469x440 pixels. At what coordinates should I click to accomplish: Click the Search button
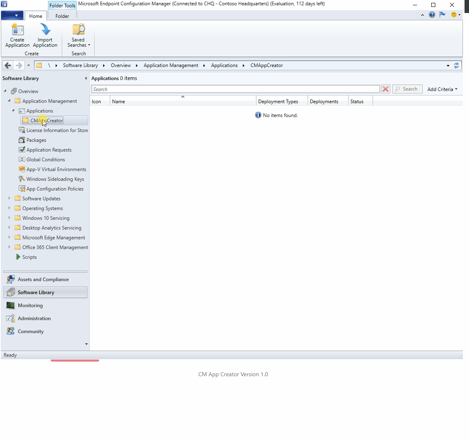click(x=407, y=89)
